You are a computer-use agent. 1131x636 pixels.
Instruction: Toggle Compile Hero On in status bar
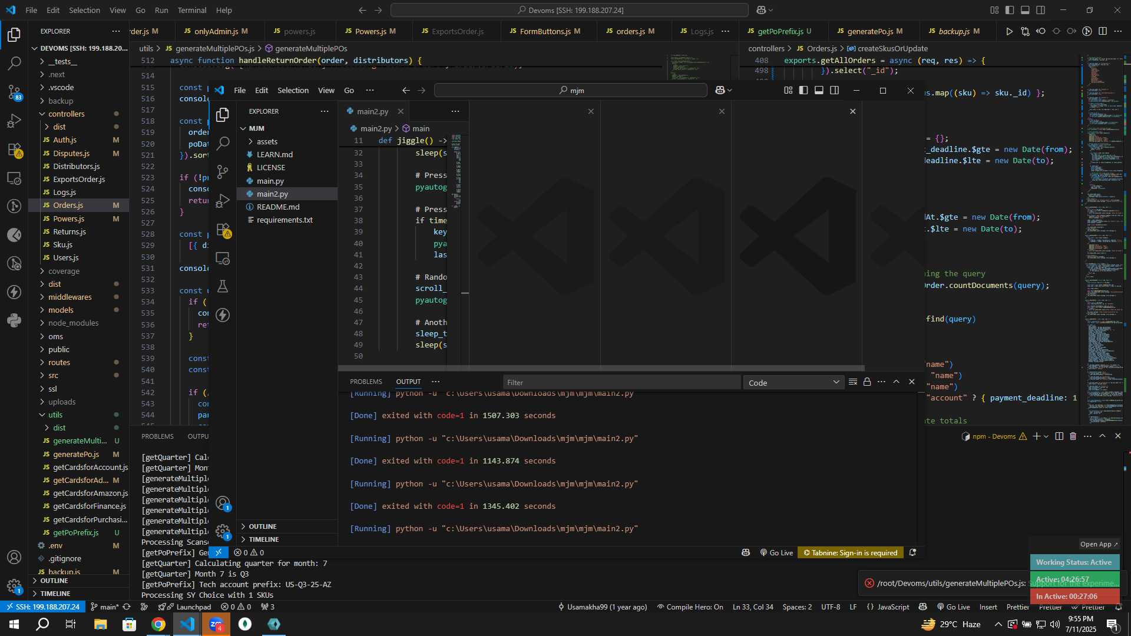coord(690,607)
